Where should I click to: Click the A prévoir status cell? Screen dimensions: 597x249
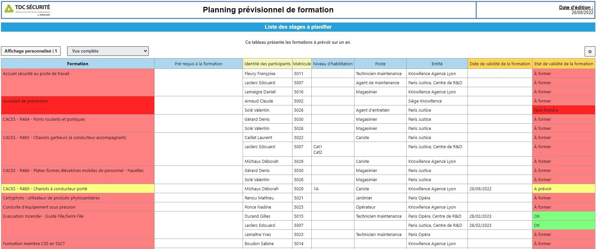point(564,189)
